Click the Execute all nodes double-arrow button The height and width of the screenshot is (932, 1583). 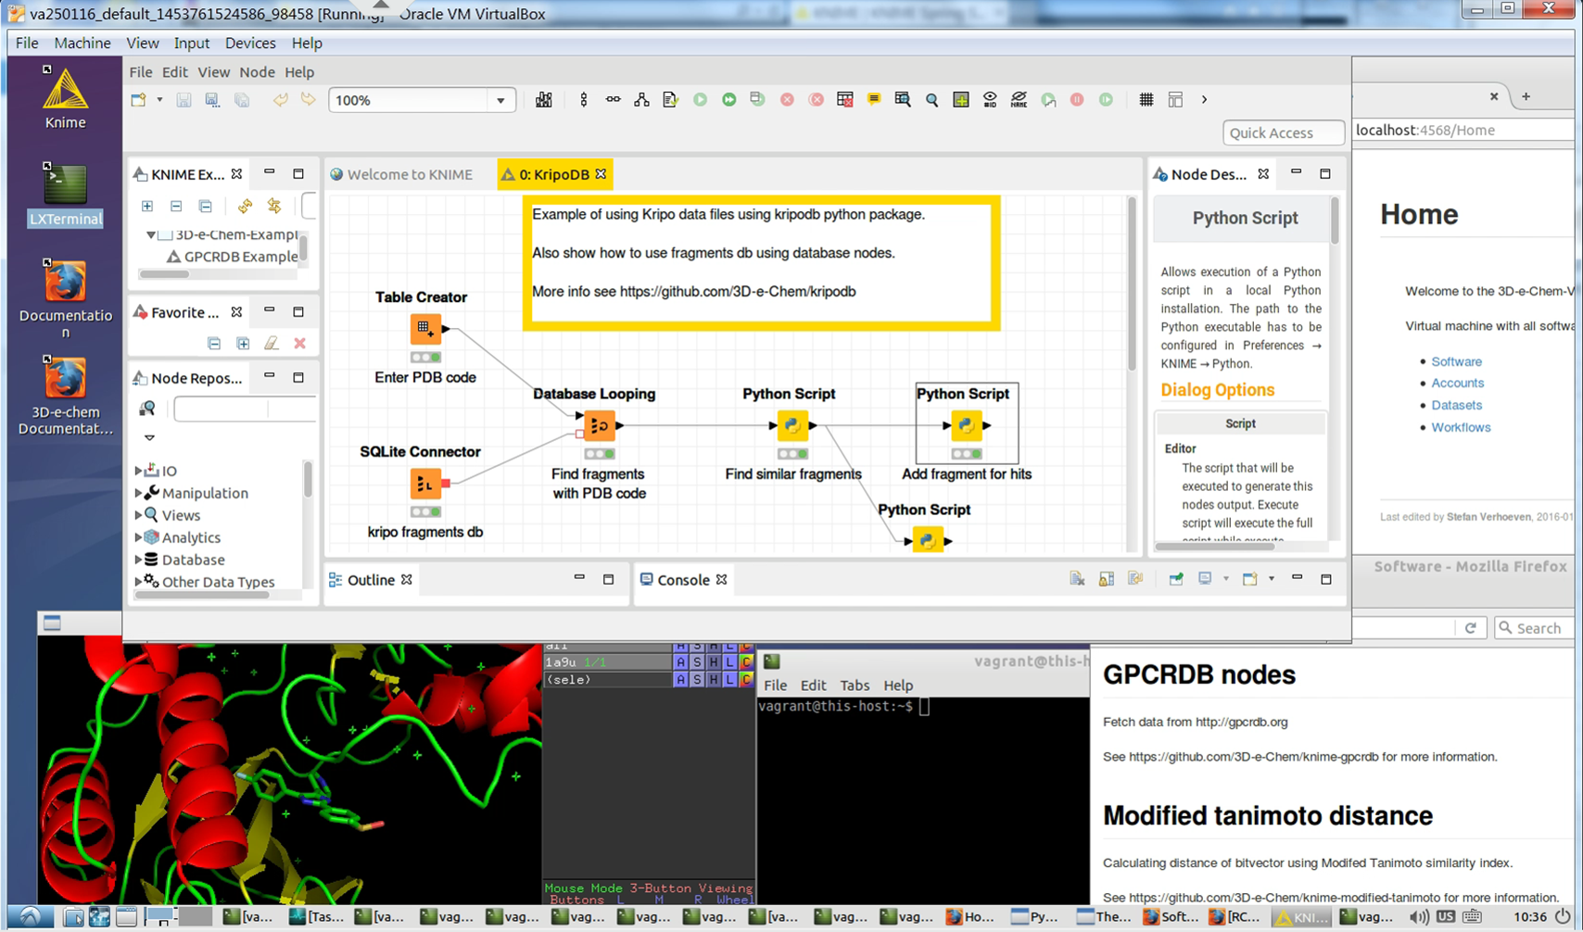[x=729, y=100]
